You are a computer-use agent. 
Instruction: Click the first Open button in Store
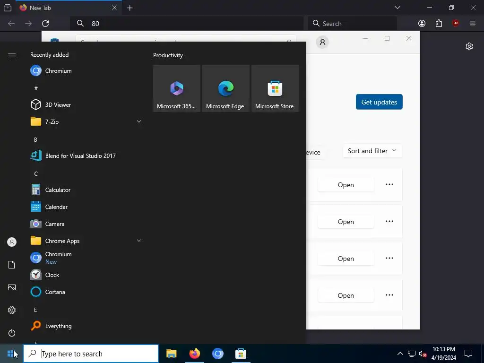pos(346,185)
